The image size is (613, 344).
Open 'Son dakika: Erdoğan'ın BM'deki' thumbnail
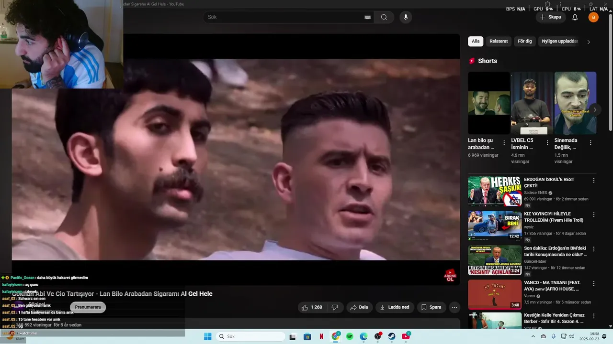pos(495,260)
